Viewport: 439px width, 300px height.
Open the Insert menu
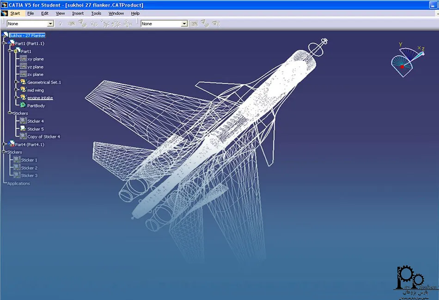click(x=78, y=13)
